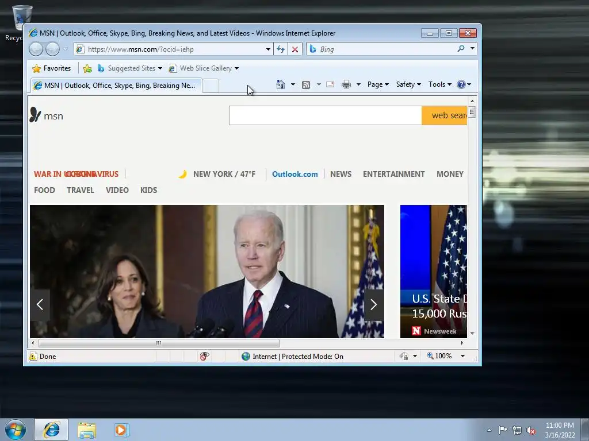The height and width of the screenshot is (441, 589).
Task: Open Windows Media Player taskbar icon
Action: 122,430
